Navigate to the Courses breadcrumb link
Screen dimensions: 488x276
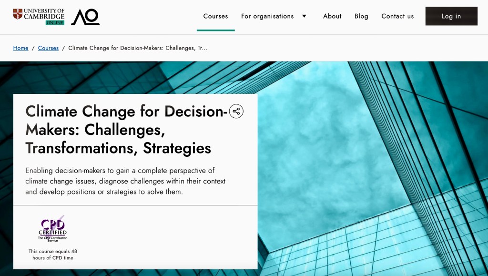tap(48, 48)
